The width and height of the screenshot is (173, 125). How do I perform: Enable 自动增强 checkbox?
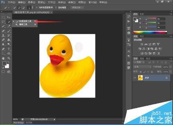(56, 8)
